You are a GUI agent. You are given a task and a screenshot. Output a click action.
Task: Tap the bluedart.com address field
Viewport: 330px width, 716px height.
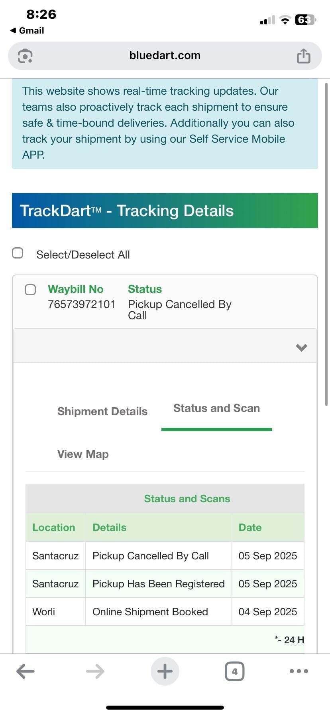[165, 56]
